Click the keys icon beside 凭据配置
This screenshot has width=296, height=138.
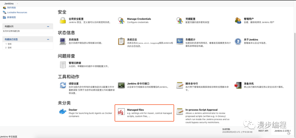point(179,20)
